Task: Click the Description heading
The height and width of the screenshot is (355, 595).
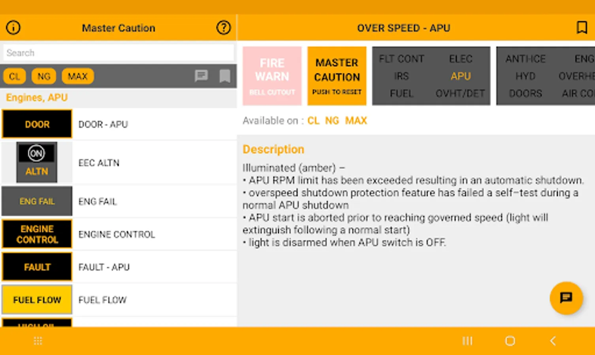Action: [x=273, y=149]
